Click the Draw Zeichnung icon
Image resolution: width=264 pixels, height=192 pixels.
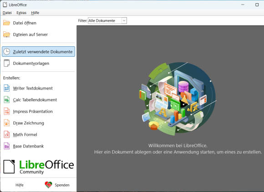[x=6, y=123]
